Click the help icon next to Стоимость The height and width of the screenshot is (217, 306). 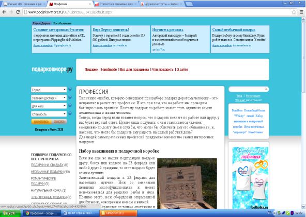tap(70, 113)
